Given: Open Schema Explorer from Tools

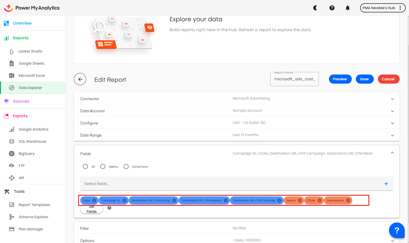Looking at the screenshot, I should pyautogui.click(x=33, y=217).
